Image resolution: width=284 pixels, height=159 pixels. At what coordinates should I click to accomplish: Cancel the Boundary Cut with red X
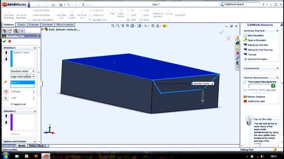pyautogui.click(x=10, y=41)
